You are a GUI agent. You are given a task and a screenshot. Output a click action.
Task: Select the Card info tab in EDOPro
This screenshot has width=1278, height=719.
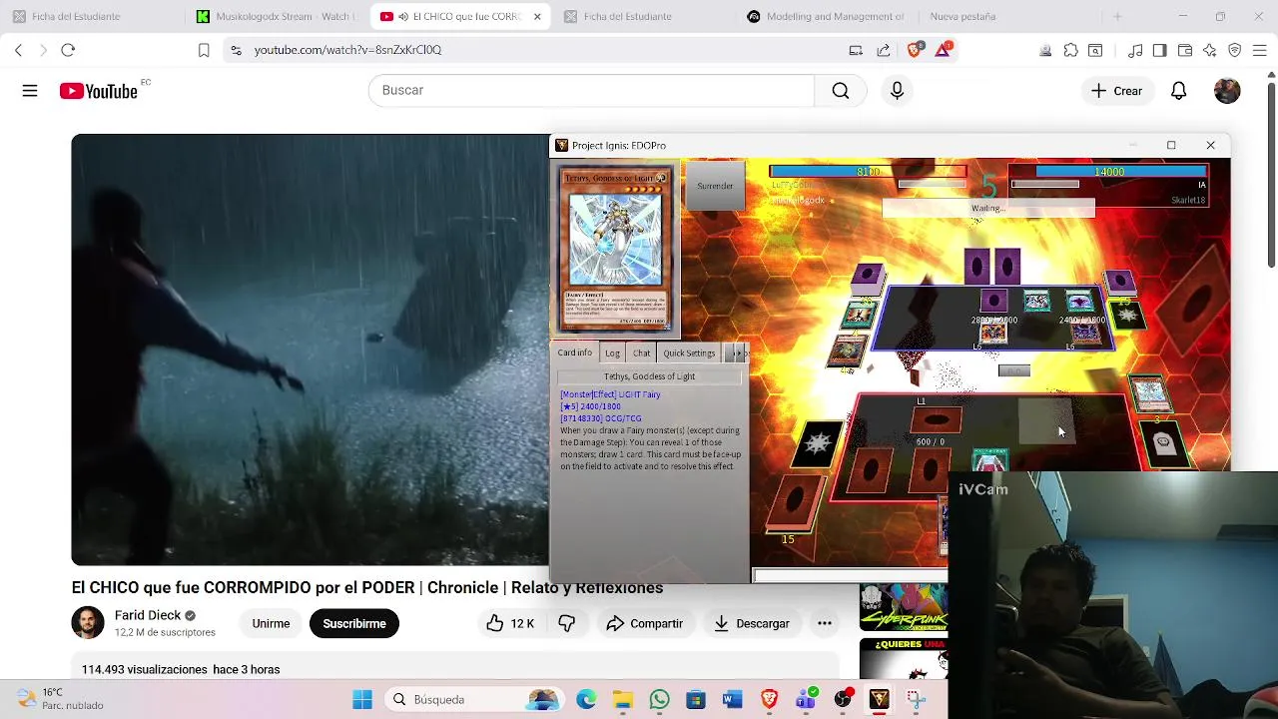tap(574, 353)
